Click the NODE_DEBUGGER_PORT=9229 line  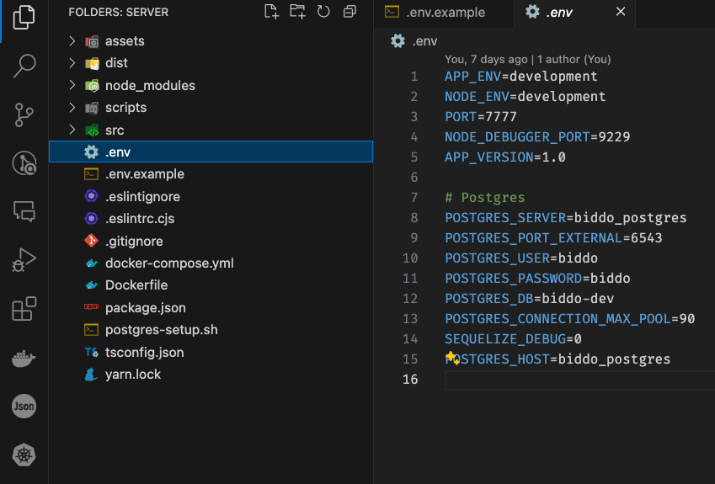point(537,136)
